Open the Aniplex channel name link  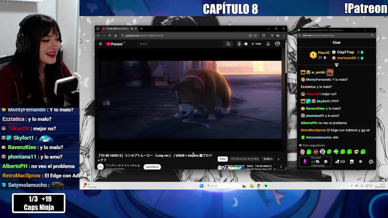(121, 166)
